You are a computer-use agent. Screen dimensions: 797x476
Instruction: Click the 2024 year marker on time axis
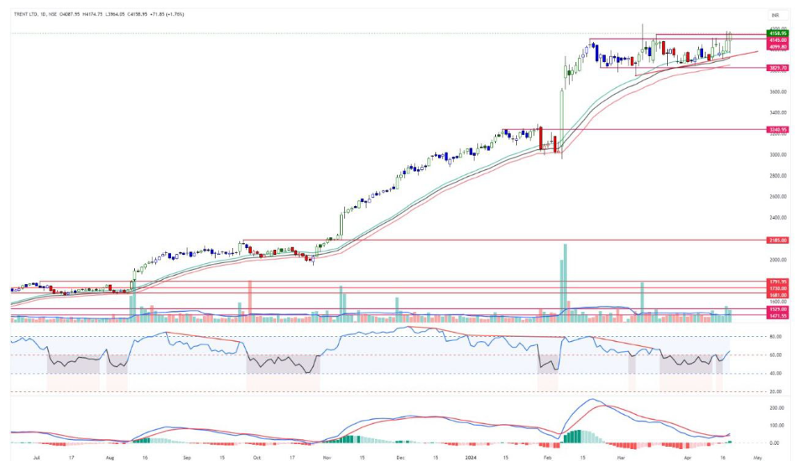coord(471,459)
